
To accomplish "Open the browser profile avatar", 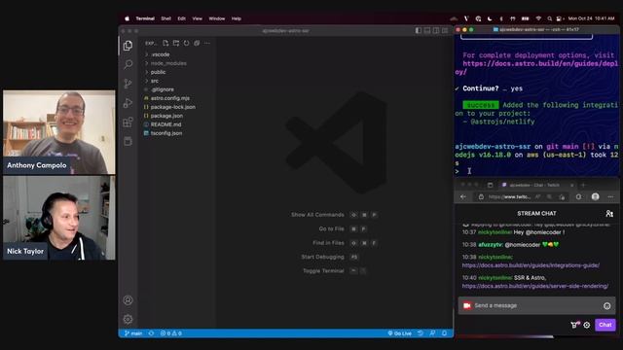I will [x=595, y=196].
